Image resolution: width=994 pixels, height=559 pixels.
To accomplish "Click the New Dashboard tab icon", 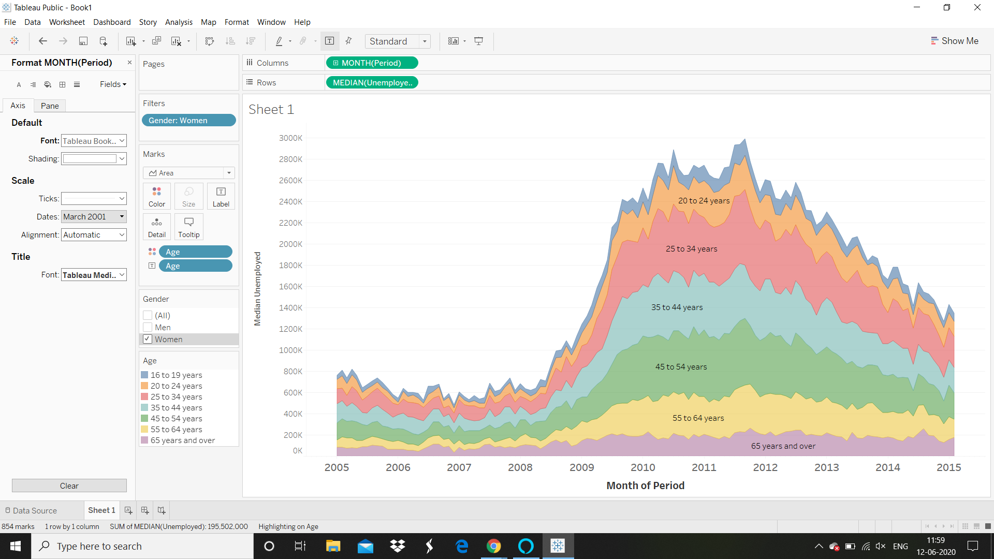I will [x=145, y=510].
